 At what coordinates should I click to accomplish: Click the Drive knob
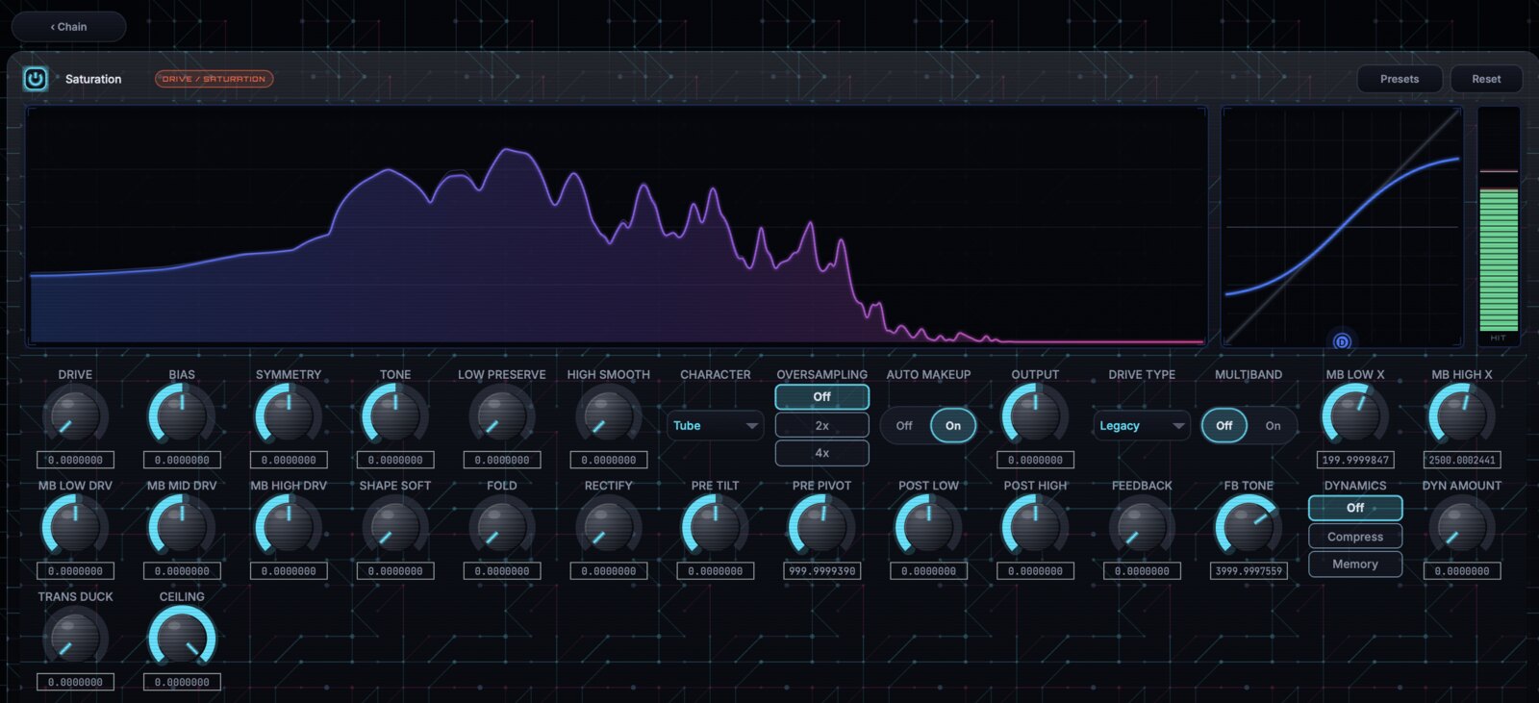[75, 415]
